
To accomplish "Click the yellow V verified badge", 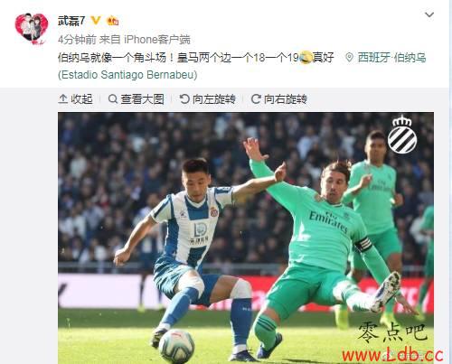I will click(96, 21).
